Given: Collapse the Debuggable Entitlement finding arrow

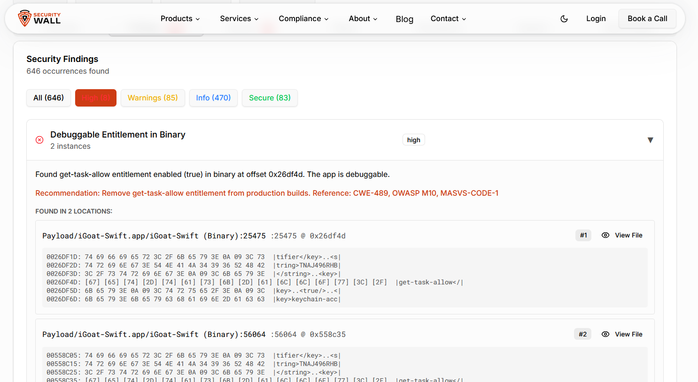Looking at the screenshot, I should (650, 140).
